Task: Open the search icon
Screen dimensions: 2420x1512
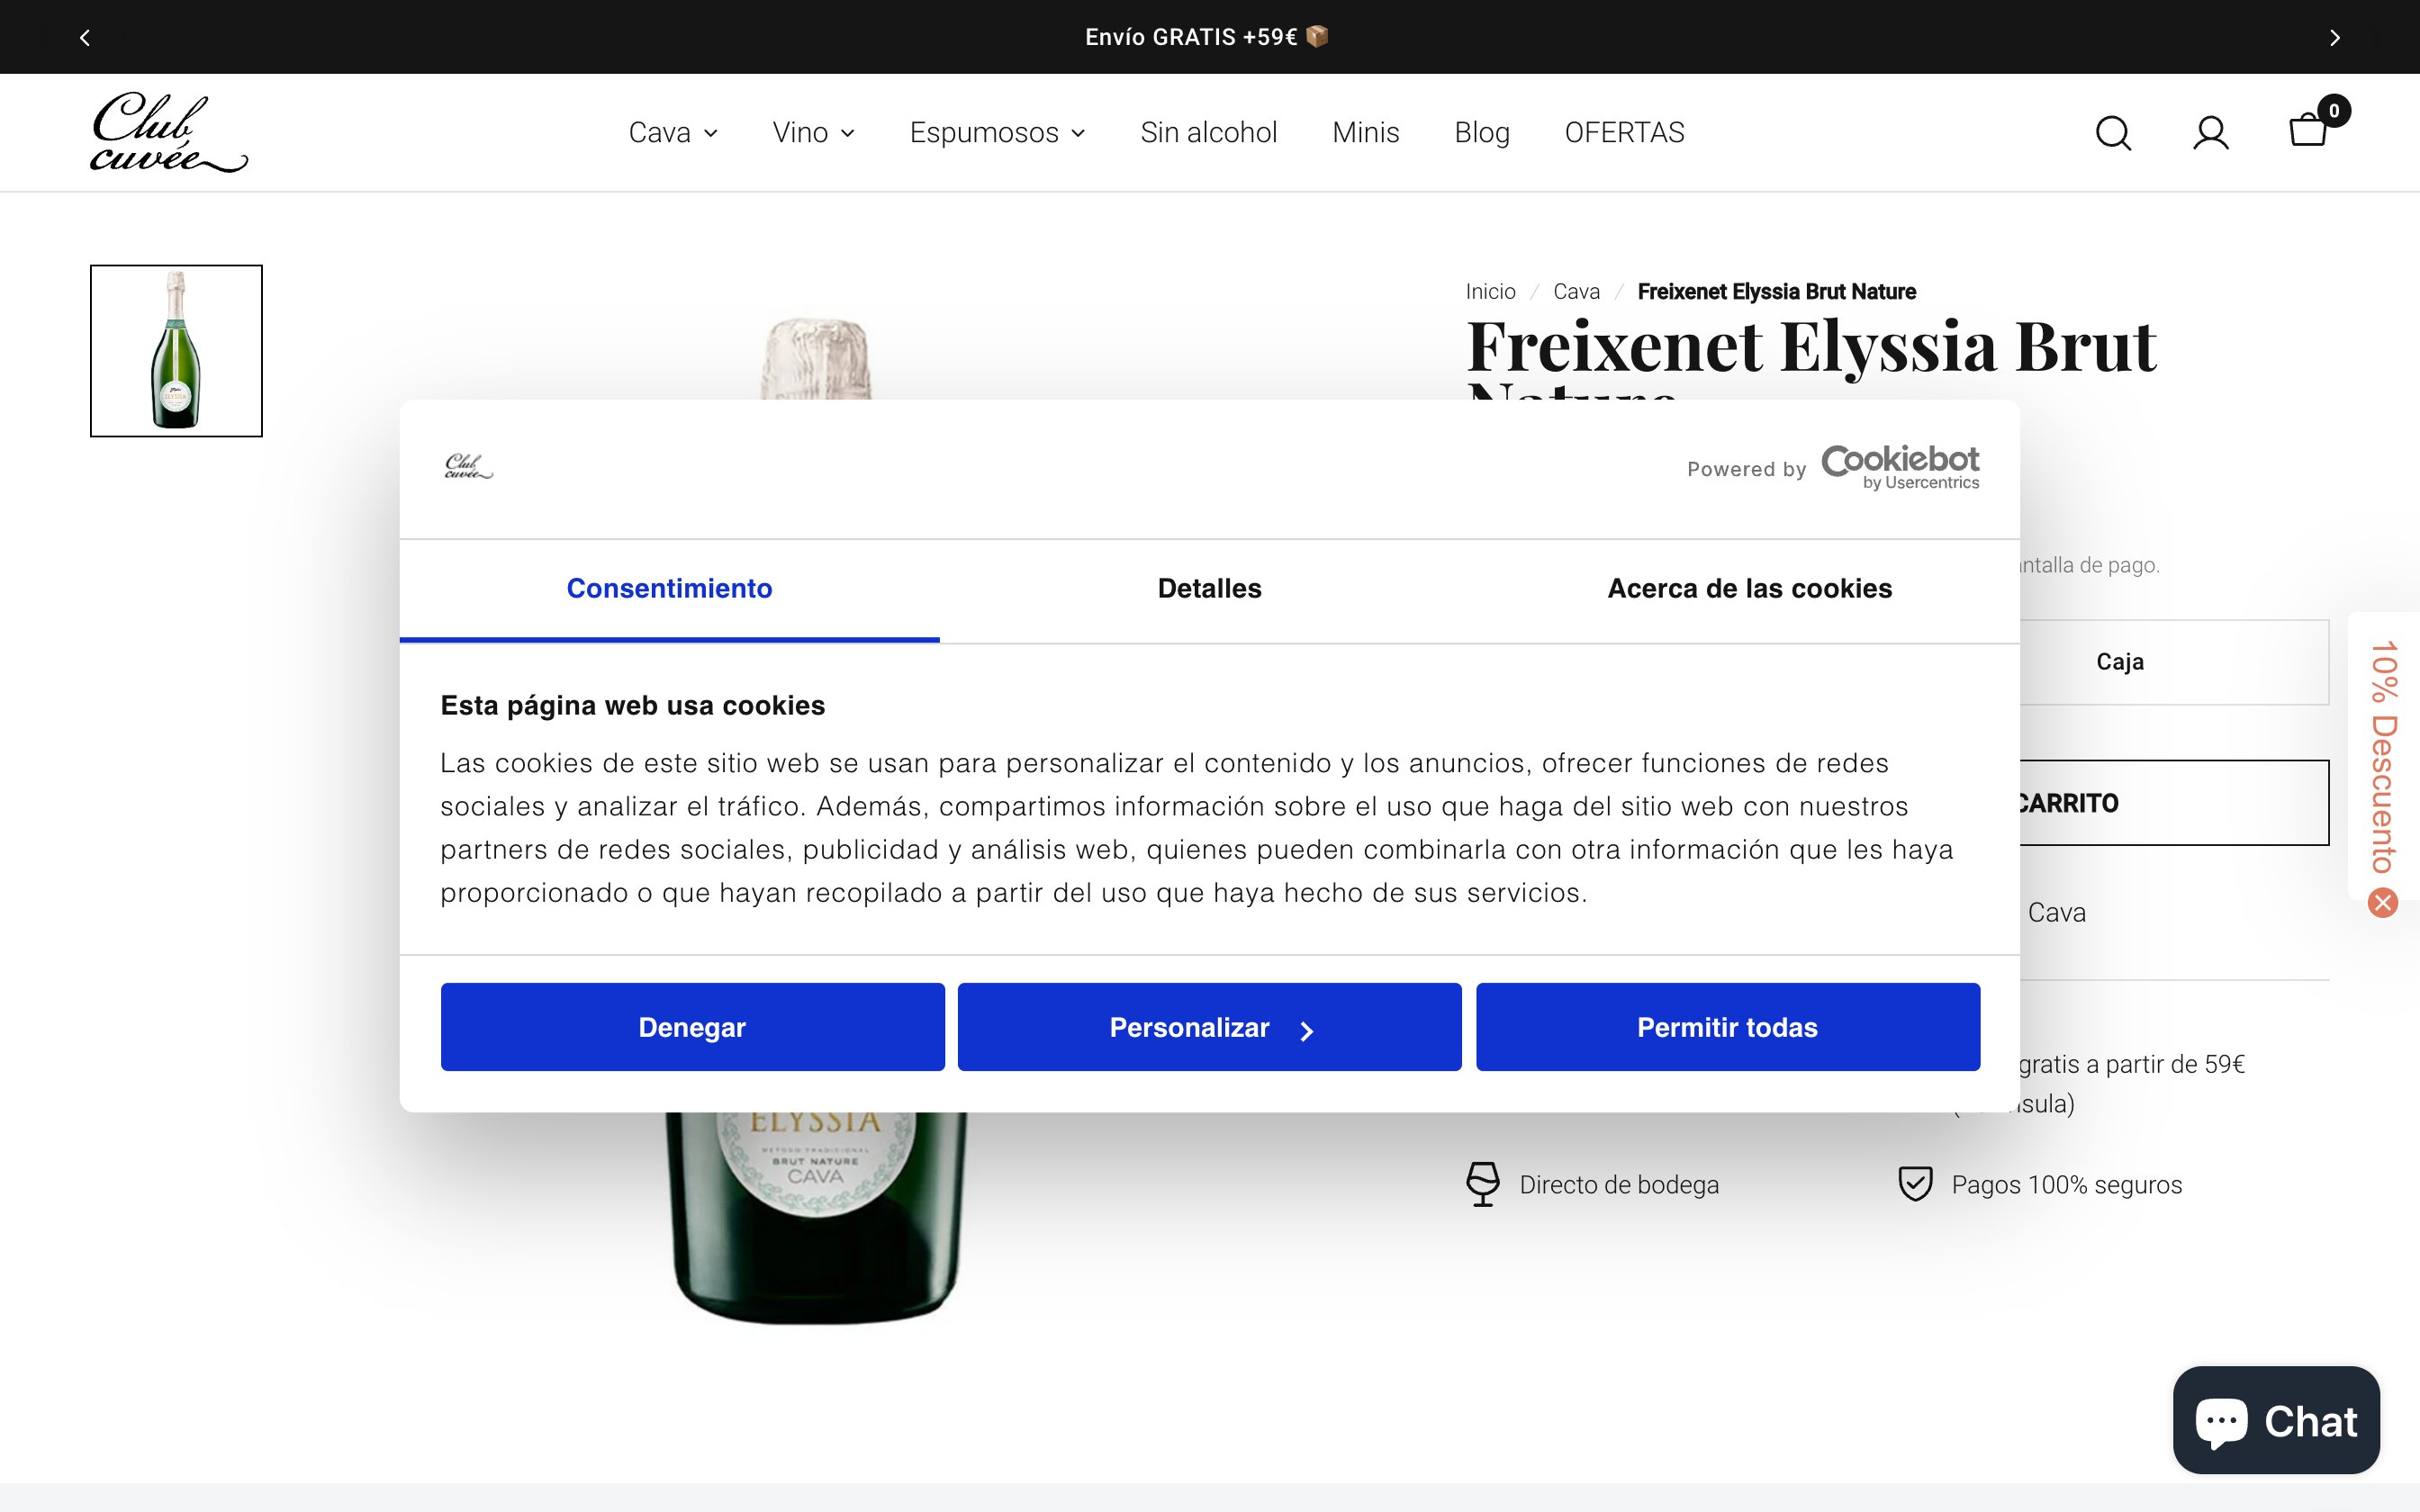Action: (2111, 132)
